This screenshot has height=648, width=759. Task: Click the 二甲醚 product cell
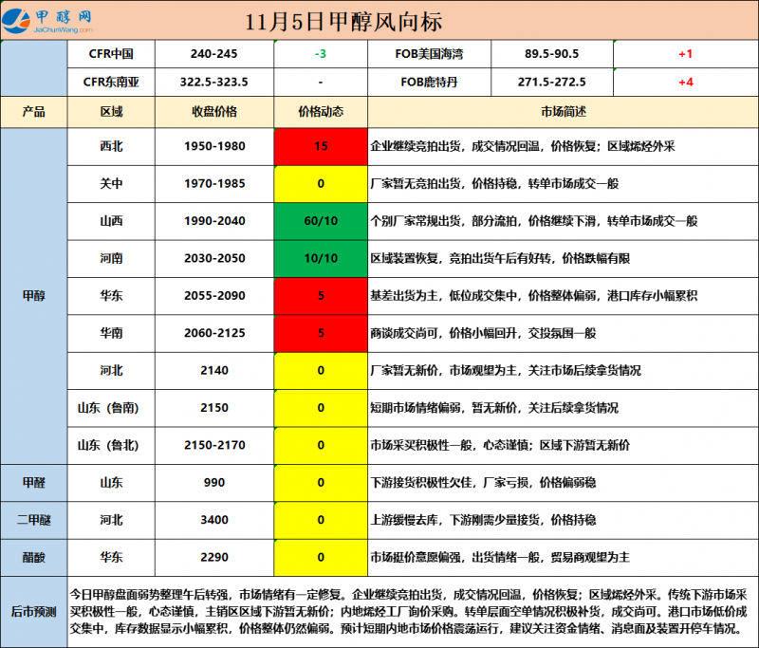pos(34,520)
